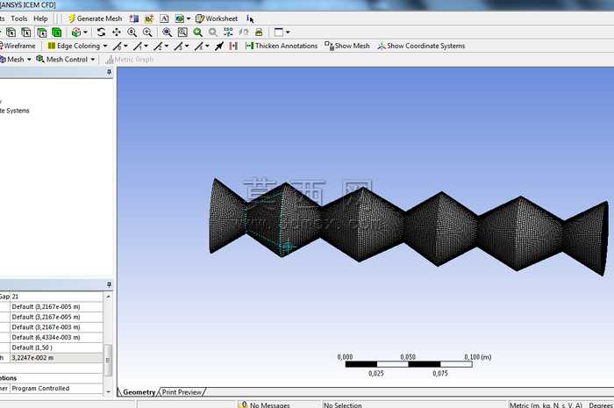Image resolution: width=614 pixels, height=408 pixels.
Task: Click the image capture picture icon
Action: coord(179,18)
